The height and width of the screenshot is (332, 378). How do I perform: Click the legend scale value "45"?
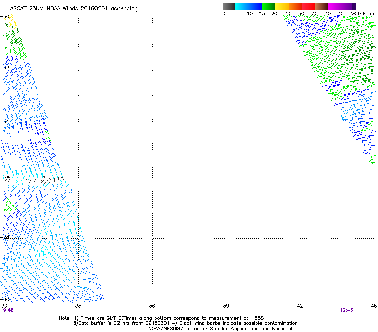(341, 13)
